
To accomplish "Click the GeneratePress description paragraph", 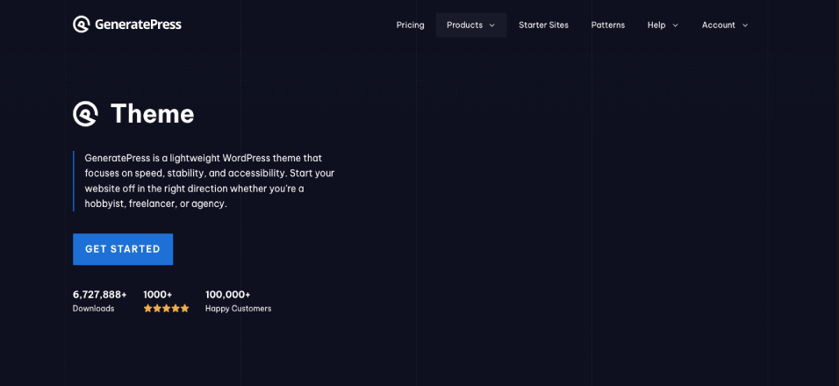I will (x=209, y=181).
